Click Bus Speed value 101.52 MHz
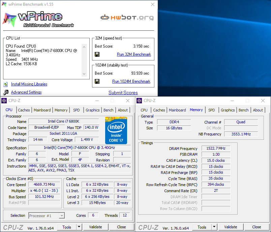Screen dimensions: 271x232 click(44, 197)
